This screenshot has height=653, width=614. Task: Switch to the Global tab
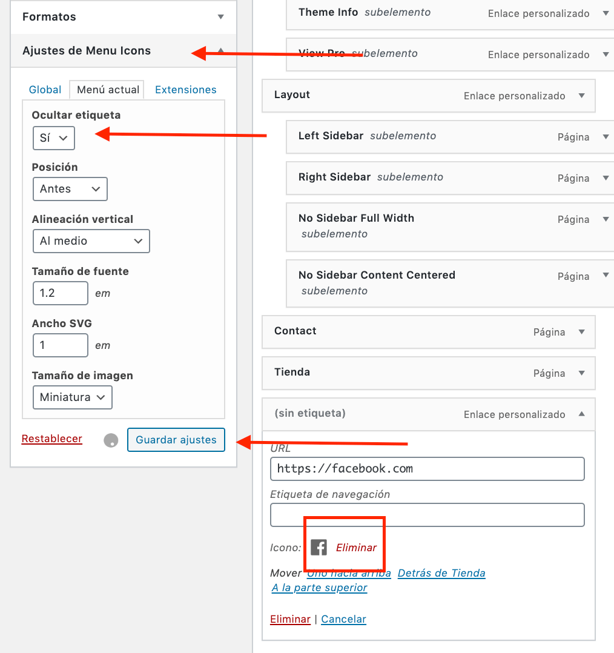pos(45,90)
